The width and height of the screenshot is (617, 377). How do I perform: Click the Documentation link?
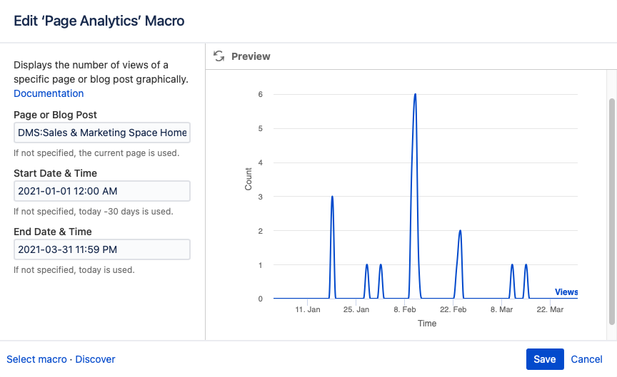click(49, 93)
